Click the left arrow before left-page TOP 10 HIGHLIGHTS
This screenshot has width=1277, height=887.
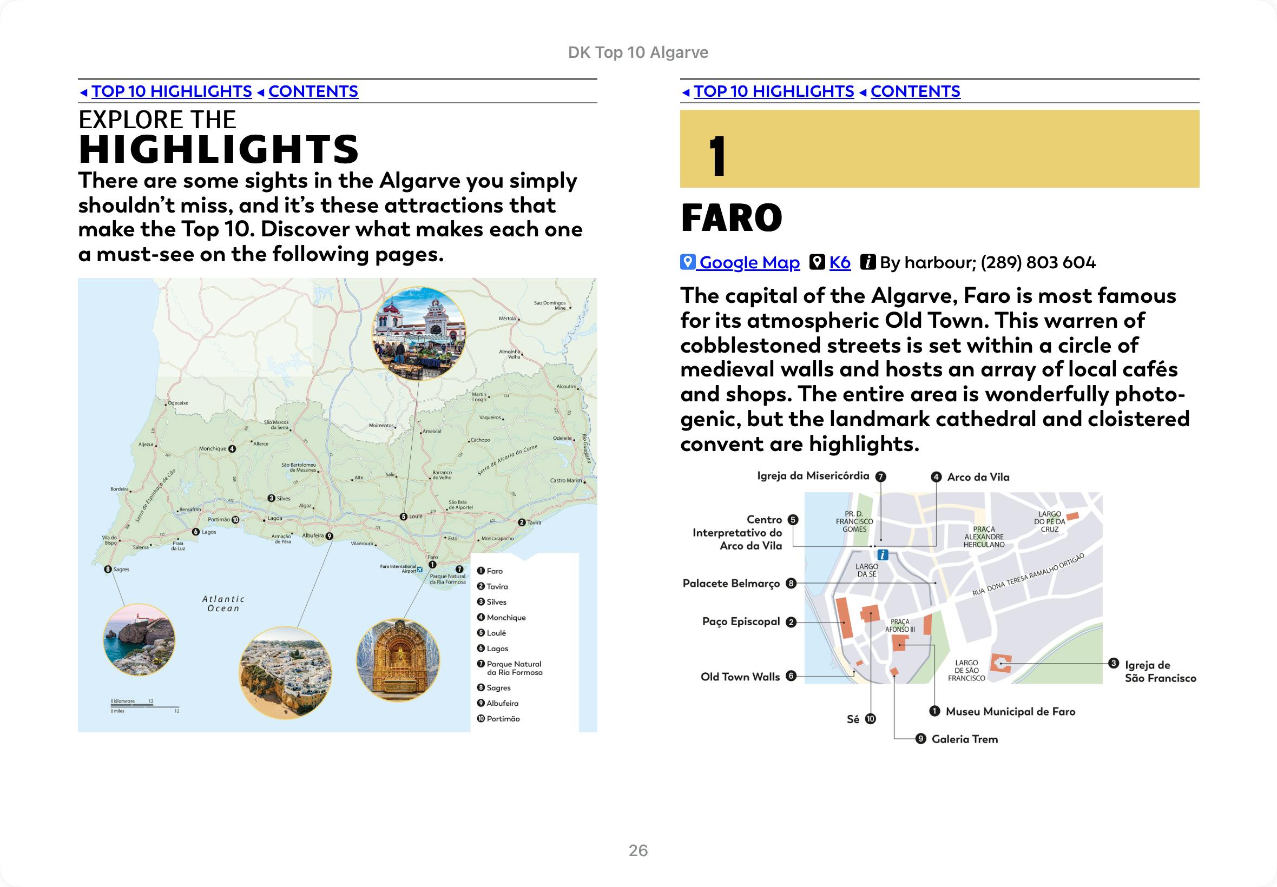click(x=83, y=92)
